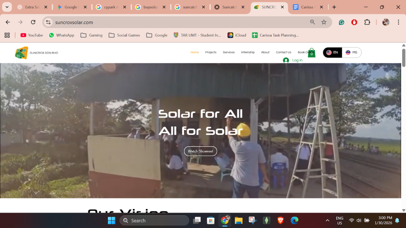
Task: Open the Apps grid in bookmarks bar
Action: click(x=7, y=35)
